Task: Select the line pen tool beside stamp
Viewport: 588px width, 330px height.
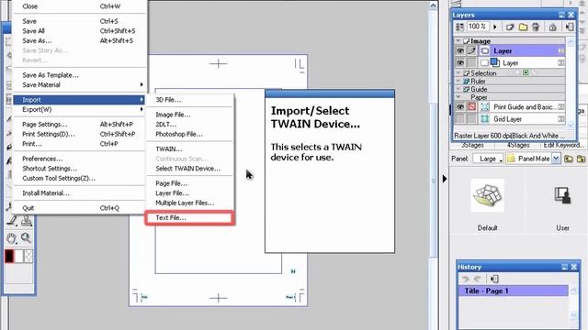Action: pos(12,221)
